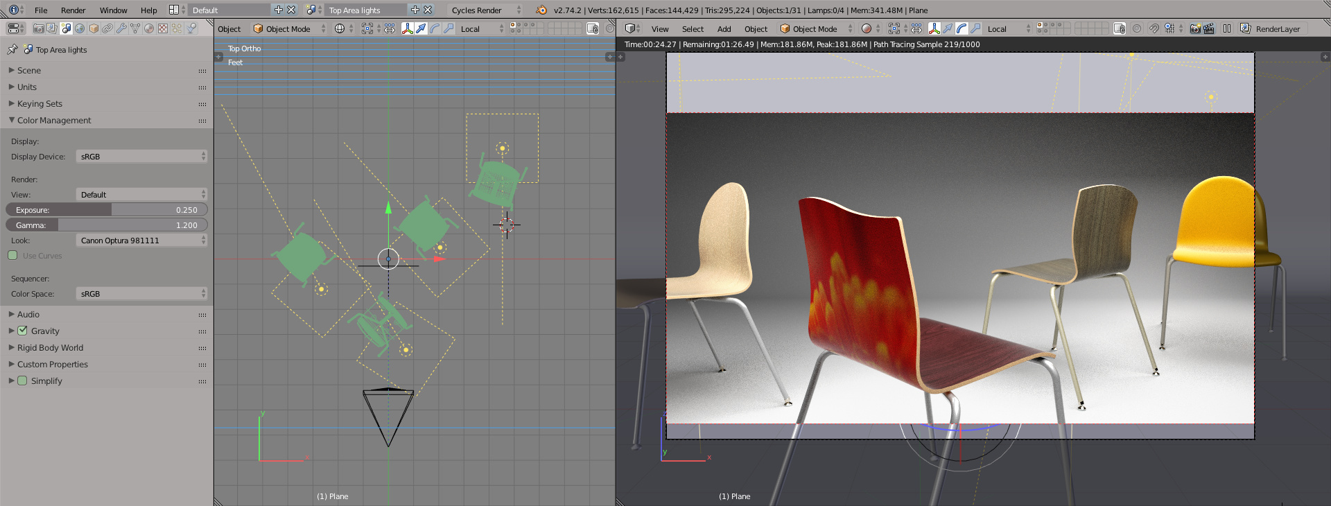Pause the viewport render preview
Viewport: 1331px width, 506px height.
tap(1227, 28)
